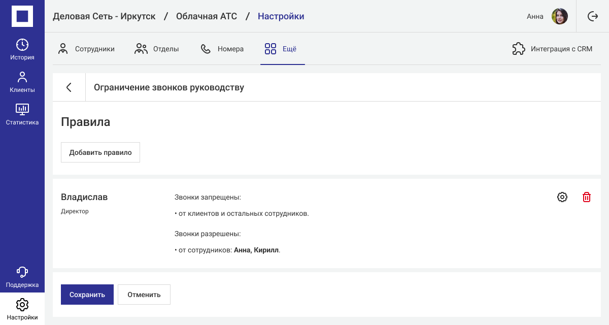The image size is (609, 325).
Task: Delete Владислав rule with trash icon
Action: pos(587,197)
